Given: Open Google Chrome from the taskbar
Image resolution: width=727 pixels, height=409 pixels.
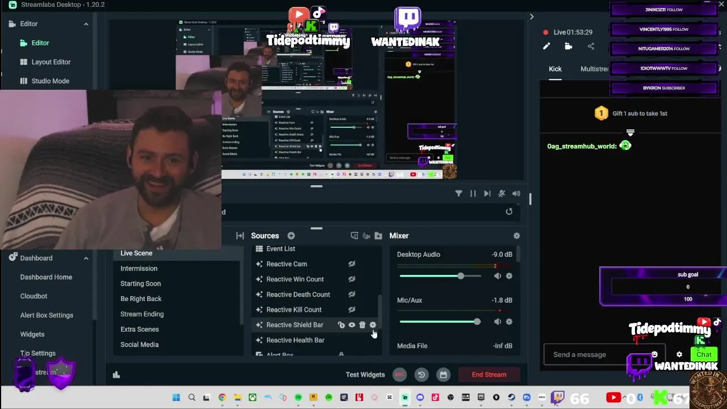Looking at the screenshot, I should [222, 398].
